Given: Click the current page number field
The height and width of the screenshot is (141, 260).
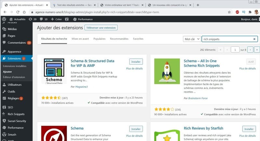Looking at the screenshot, I should tap(235, 50).
